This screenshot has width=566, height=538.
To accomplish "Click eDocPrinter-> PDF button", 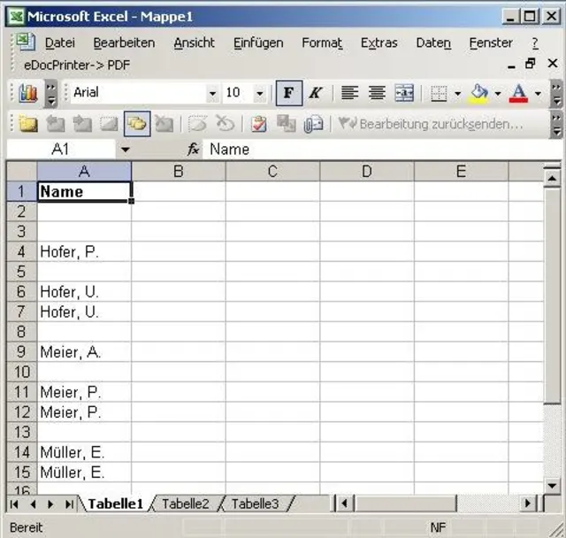I will 77,65.
